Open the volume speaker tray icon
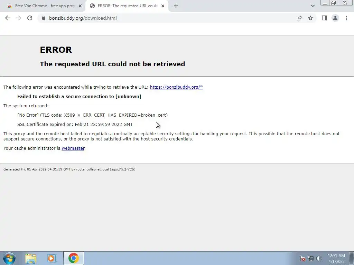Viewport: 354px width, 265px height. pyautogui.click(x=319, y=258)
